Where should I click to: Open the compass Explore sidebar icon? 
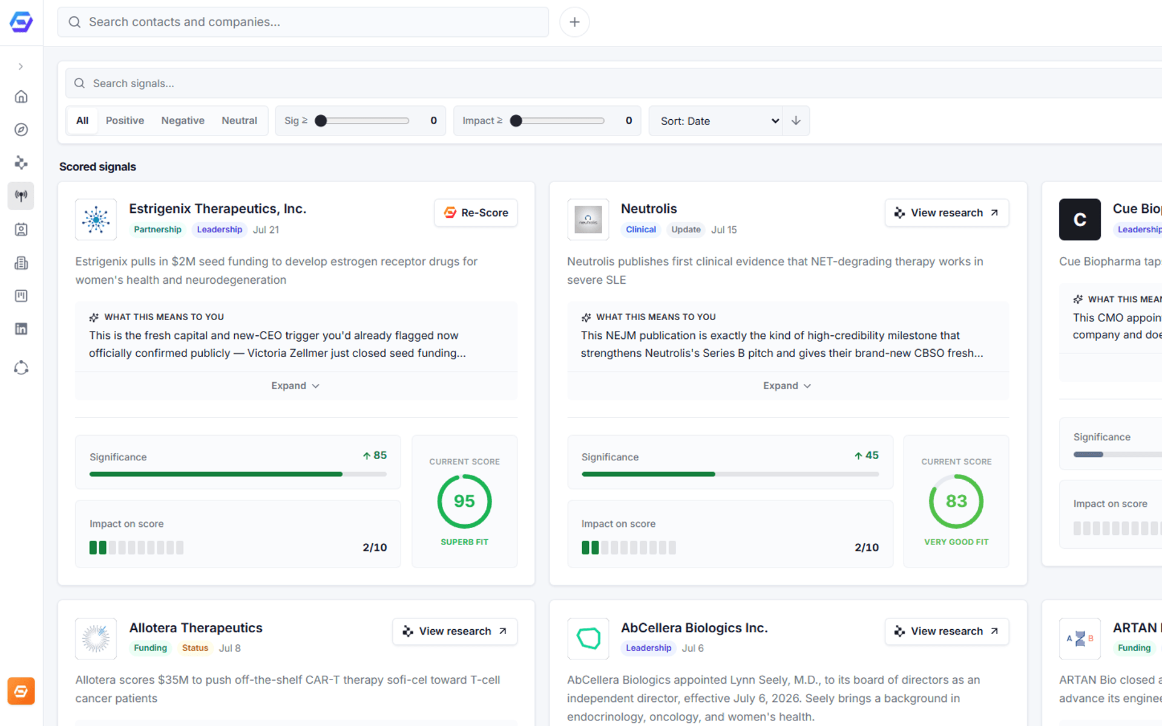(21, 129)
